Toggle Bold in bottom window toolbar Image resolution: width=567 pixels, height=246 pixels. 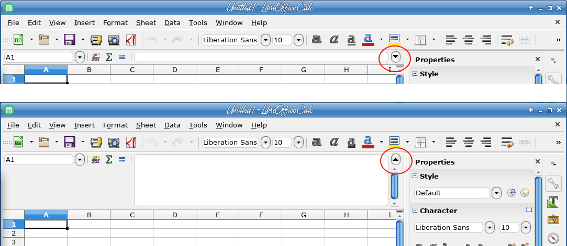[x=316, y=142]
